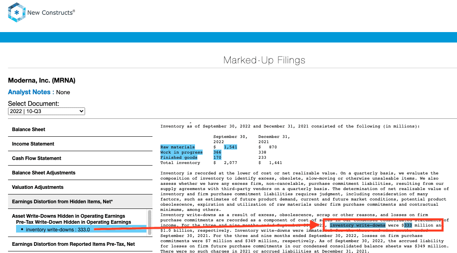Click the Total inventory row label
Viewport: 457px width, 253px height.
[180, 163]
